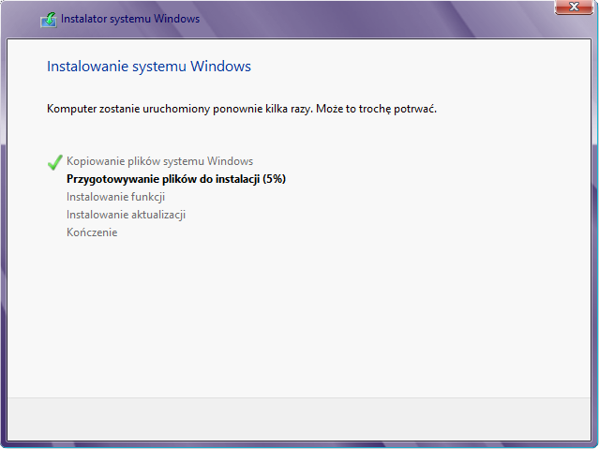Click the Windows installer icon in title bar
This screenshot has width=599, height=449.
click(x=48, y=20)
